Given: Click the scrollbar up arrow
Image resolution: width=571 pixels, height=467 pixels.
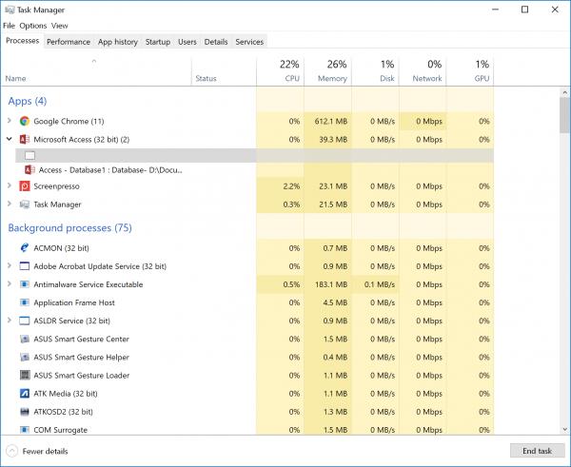Looking at the screenshot, I should point(564,92).
